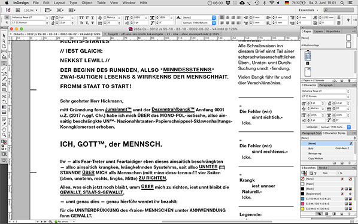The image size is (358, 224).
Task: Click new swatch icon at Swatches panel bottom
Action: [342, 214]
